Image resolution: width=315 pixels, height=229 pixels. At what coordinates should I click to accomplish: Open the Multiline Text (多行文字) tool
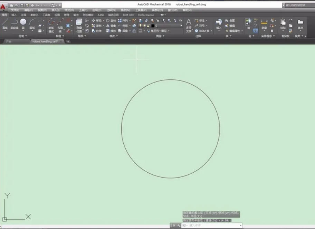tap(189, 23)
